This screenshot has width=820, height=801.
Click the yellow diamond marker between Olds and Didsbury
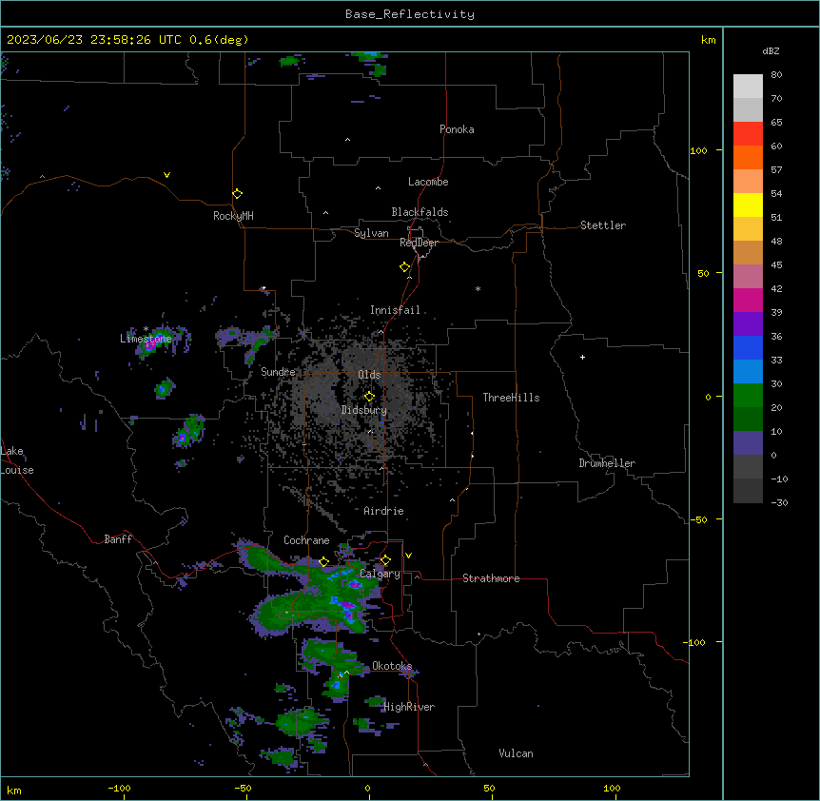tap(369, 397)
